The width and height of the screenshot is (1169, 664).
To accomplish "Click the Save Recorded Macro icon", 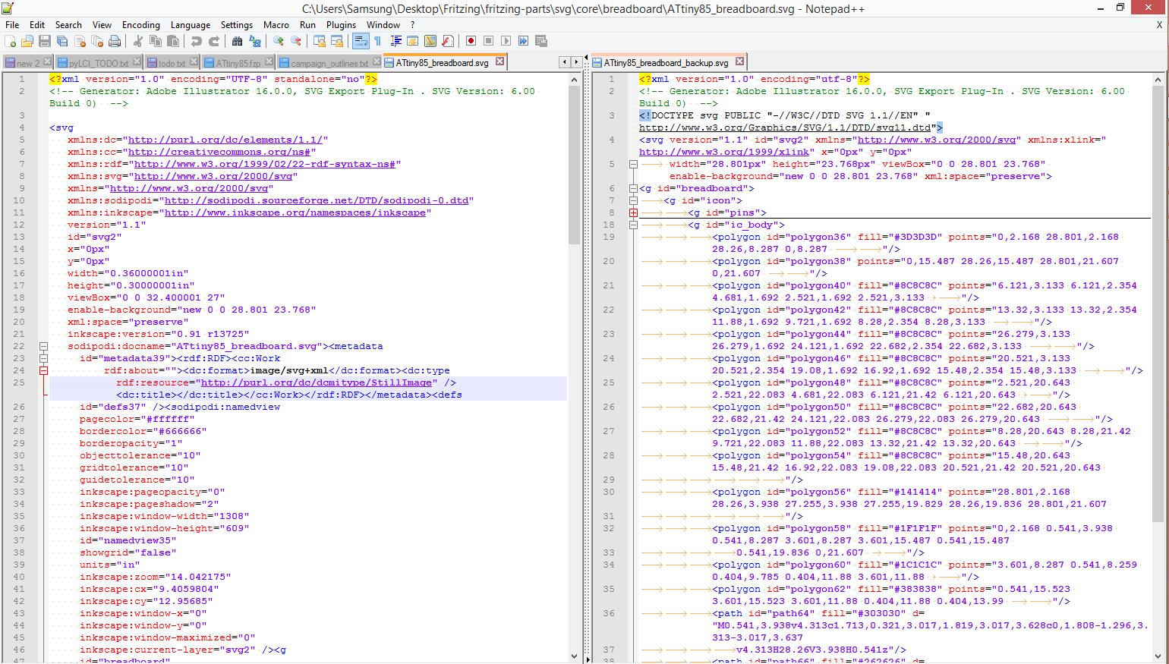I will [x=541, y=41].
